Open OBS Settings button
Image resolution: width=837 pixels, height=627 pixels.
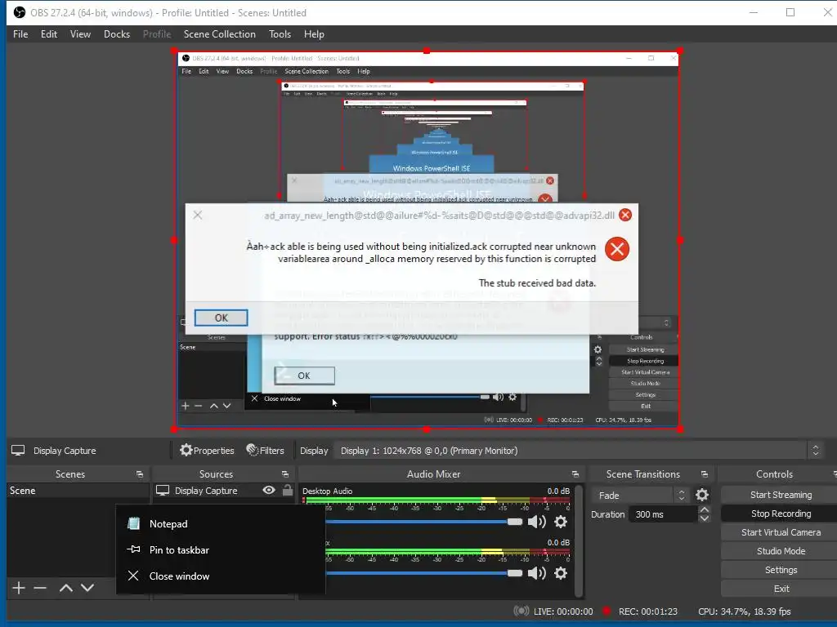780,570
